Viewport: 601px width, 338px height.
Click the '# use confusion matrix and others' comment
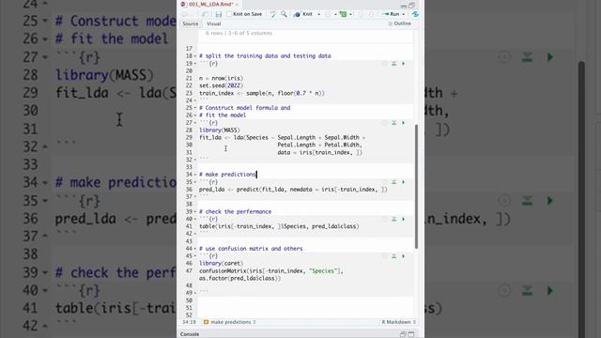click(251, 249)
